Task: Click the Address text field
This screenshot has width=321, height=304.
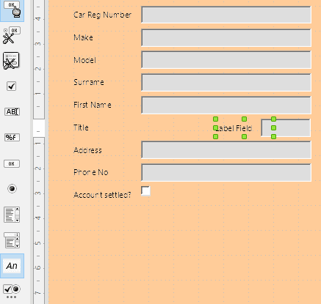Action: click(226, 150)
